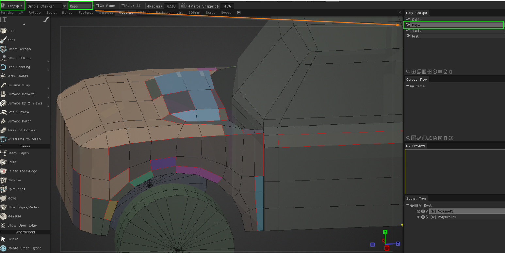
Task: Click the Mirror Snapping percentage field
Action: pyautogui.click(x=227, y=6)
